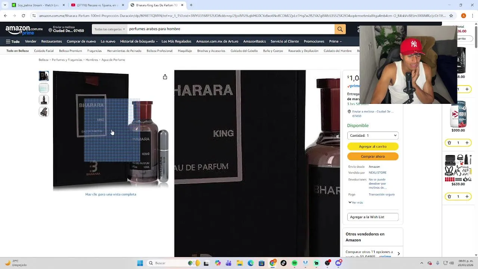Click the browser forward arrow
478x269 pixels.
[14, 16]
